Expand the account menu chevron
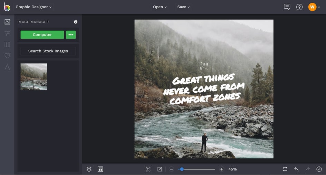Screen dimensions: 326x175 click(x=319, y=7)
